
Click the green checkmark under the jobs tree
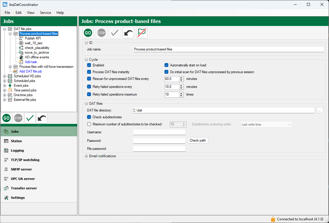pos(30,118)
